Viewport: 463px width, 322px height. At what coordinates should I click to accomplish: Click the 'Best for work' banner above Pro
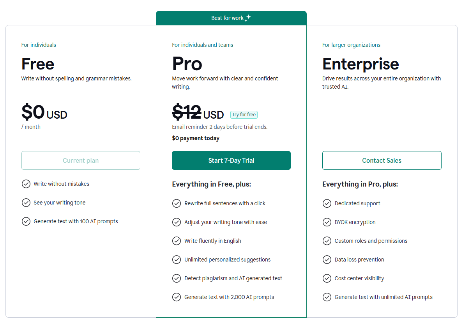point(231,18)
